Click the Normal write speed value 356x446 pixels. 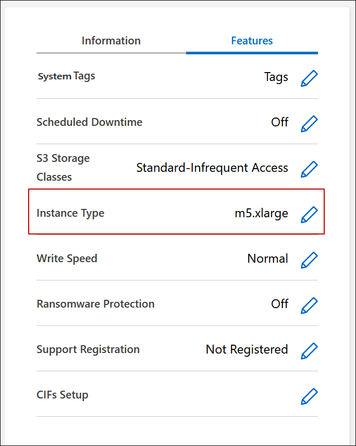coord(267,259)
